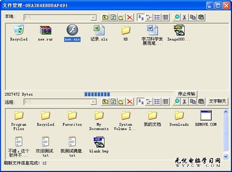Switch remote pane to large icons view
Screen dimensions: 232x172
click(x=141, y=102)
